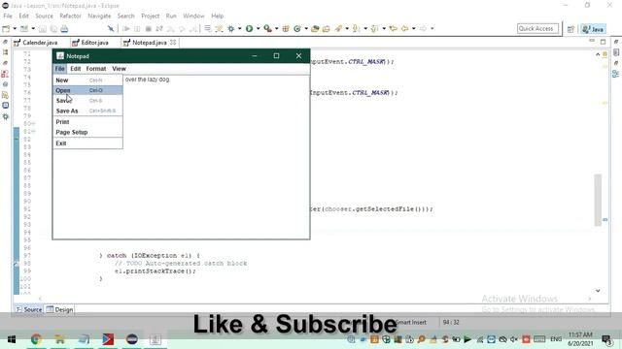
Task: Click the Quick Access search field
Action: (x=537, y=28)
